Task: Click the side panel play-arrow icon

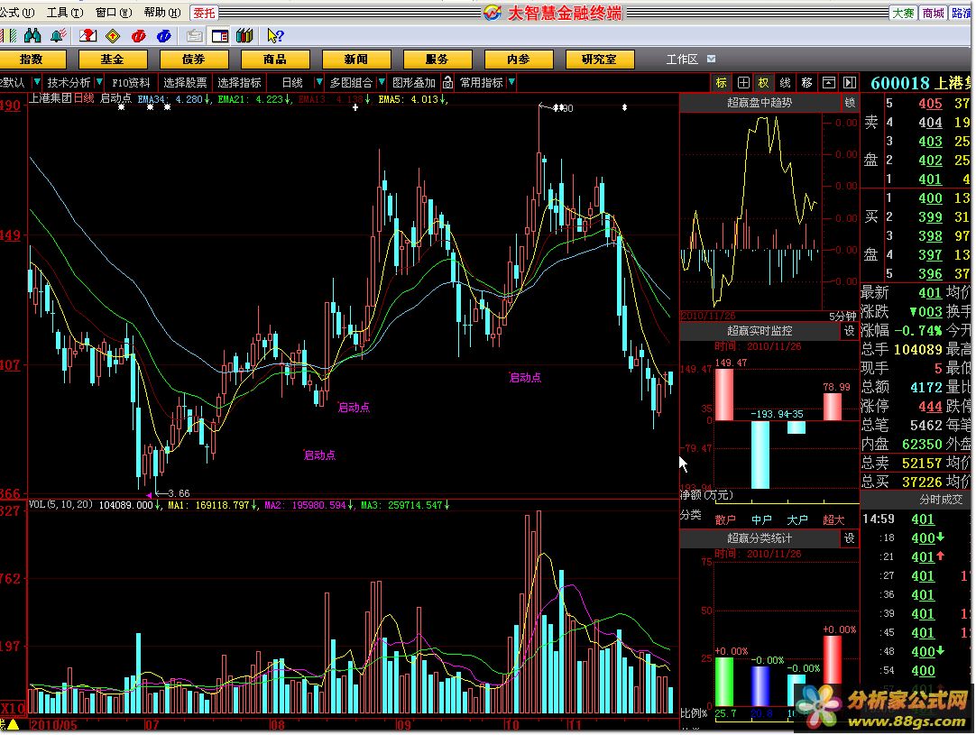Action: pyautogui.click(x=850, y=82)
